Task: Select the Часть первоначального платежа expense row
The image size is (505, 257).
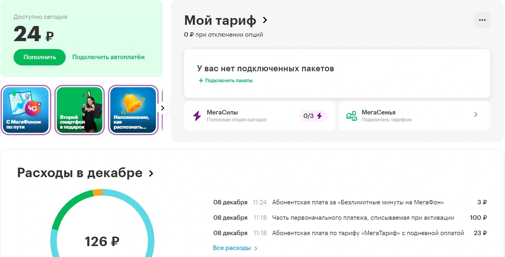Action: coord(350,218)
